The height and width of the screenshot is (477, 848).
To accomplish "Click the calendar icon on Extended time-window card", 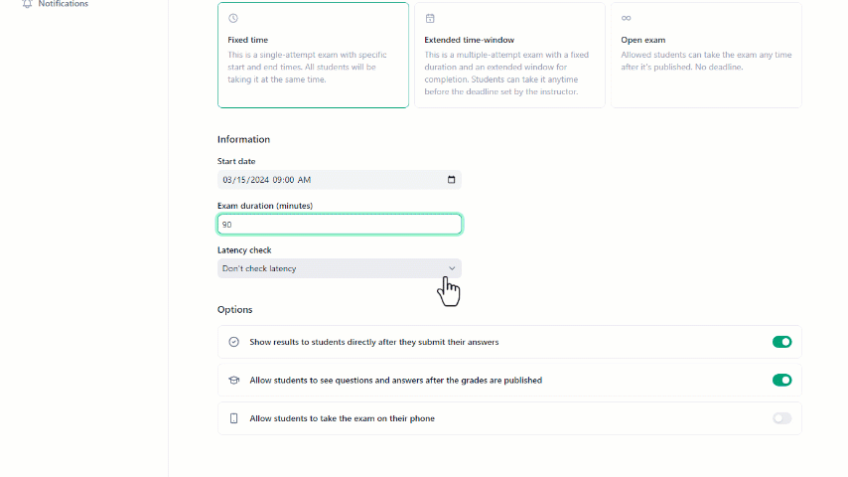I will [430, 19].
